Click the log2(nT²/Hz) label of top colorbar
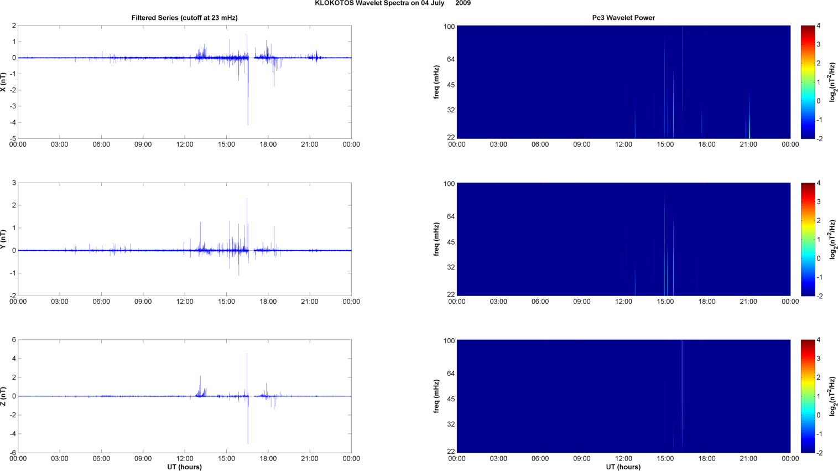The image size is (838, 471). [832, 82]
